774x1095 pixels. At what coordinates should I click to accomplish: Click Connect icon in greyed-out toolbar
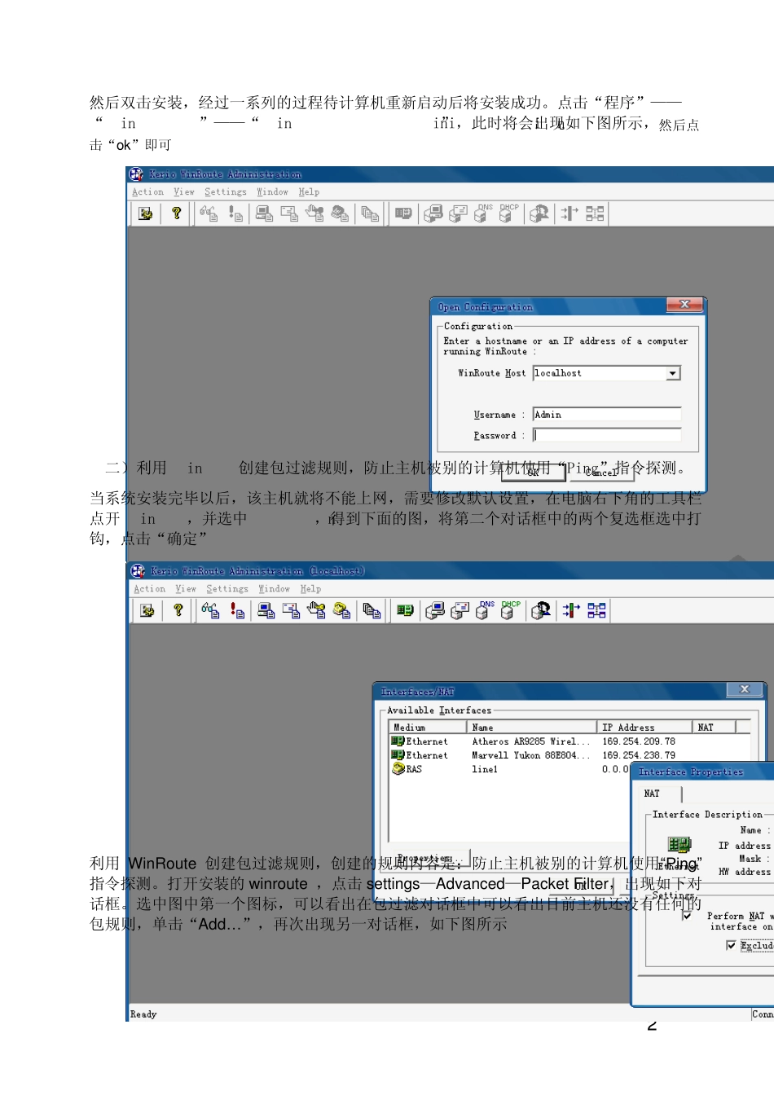point(146,213)
